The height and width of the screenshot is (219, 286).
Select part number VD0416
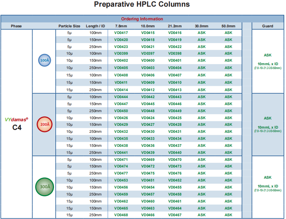point(175,33)
